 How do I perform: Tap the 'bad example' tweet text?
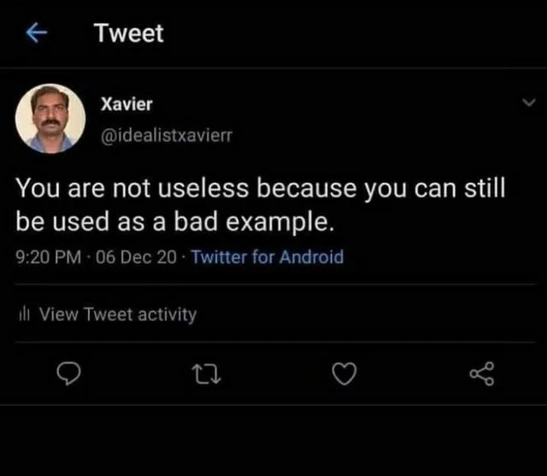click(x=254, y=222)
